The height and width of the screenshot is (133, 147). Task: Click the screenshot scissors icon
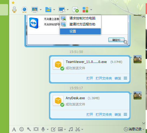click(x=78, y=129)
